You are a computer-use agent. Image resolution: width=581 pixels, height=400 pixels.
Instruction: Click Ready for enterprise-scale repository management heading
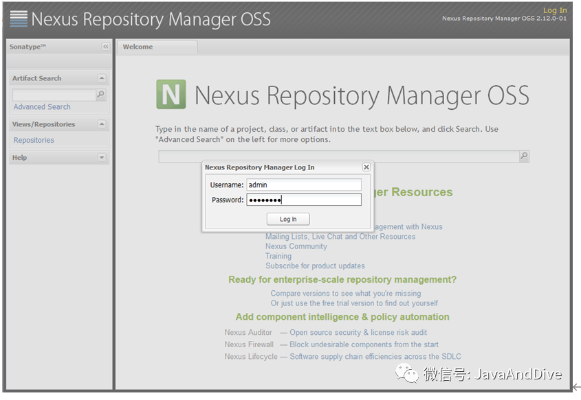point(342,279)
